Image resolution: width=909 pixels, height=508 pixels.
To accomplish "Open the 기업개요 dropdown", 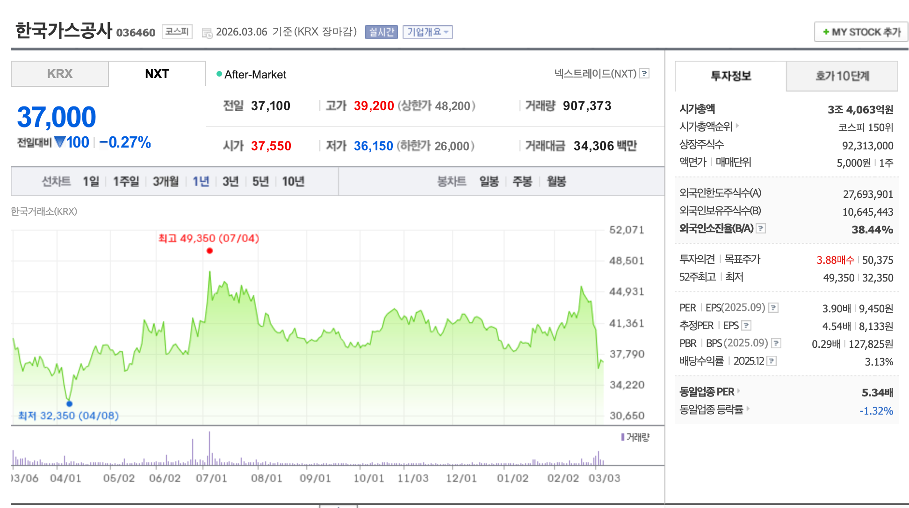I will (427, 32).
